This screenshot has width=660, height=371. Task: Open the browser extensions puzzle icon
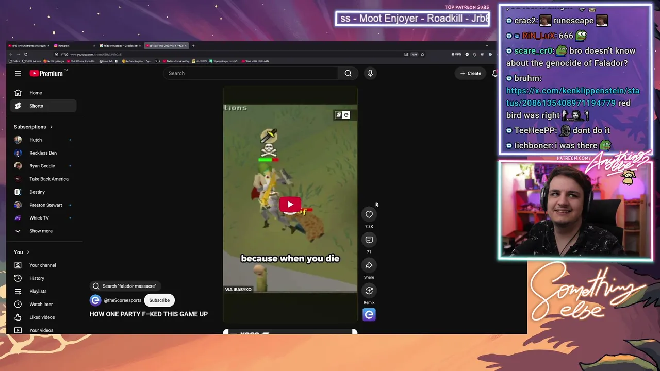click(474, 54)
